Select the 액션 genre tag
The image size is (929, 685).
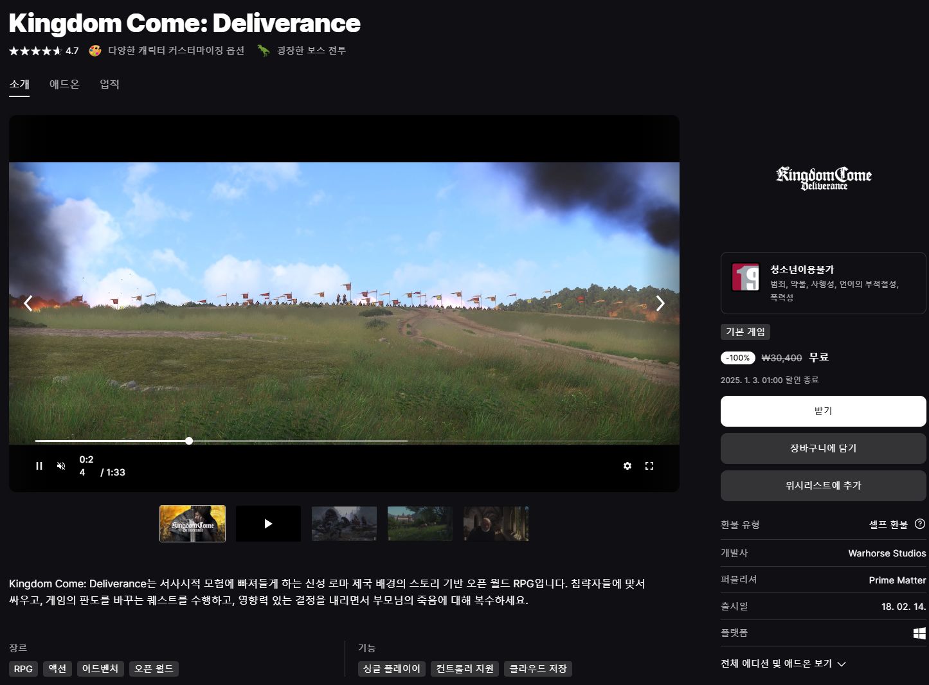[x=57, y=669]
